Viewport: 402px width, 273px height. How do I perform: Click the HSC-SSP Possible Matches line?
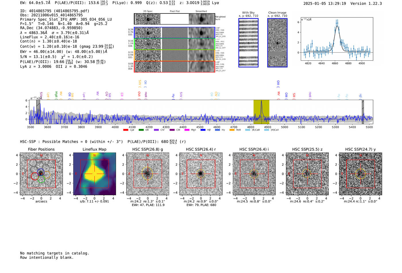click(103, 142)
